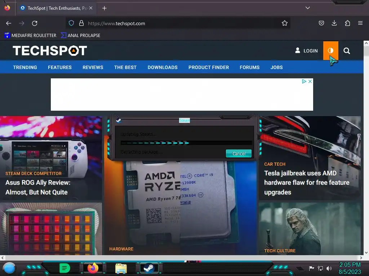Open the volume speaker tray icon
Image resolution: width=369 pixels, height=276 pixels.
click(x=329, y=268)
